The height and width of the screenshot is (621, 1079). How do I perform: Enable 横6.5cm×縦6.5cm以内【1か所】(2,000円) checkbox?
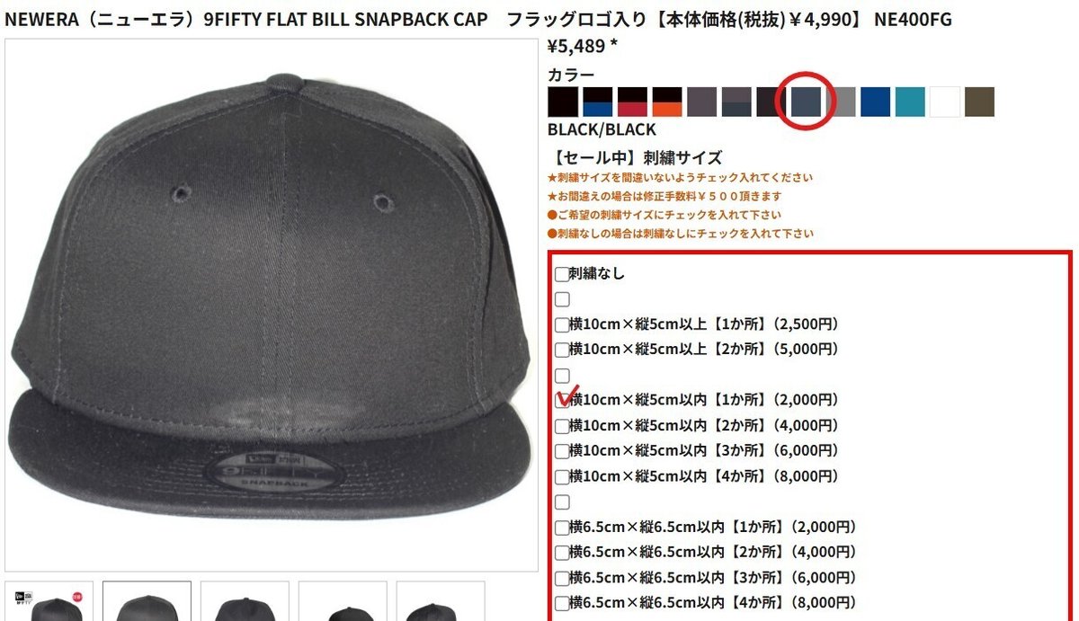(x=562, y=528)
